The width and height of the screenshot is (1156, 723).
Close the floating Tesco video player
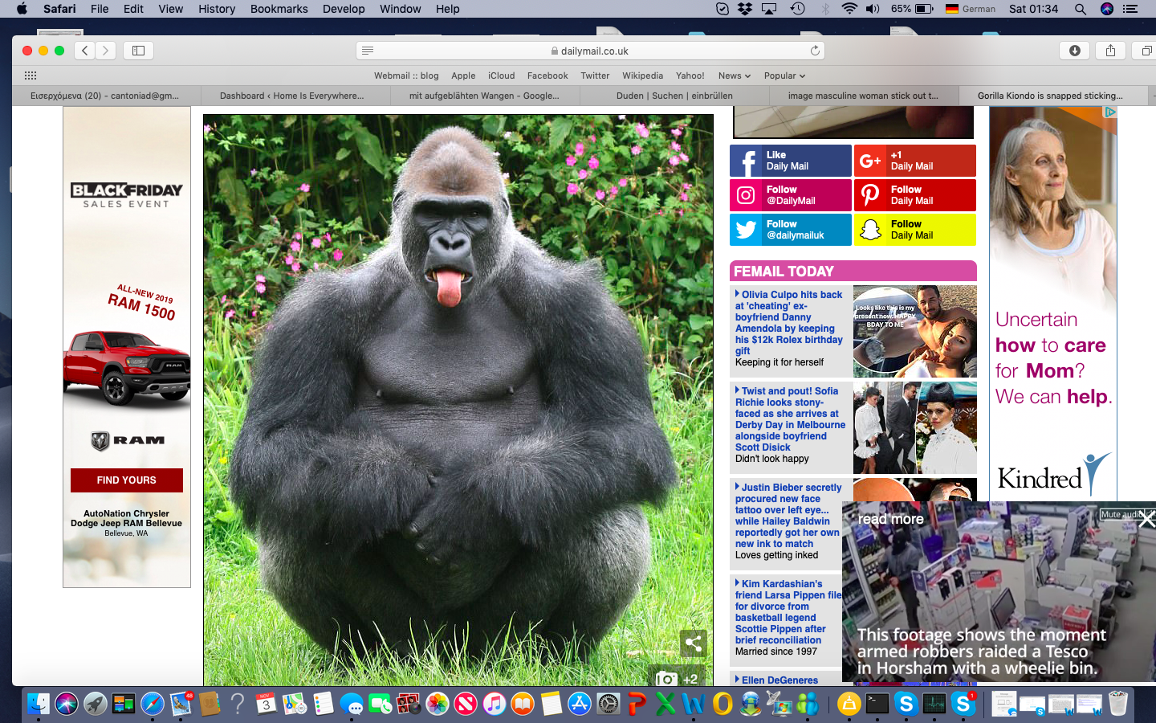tap(1146, 520)
